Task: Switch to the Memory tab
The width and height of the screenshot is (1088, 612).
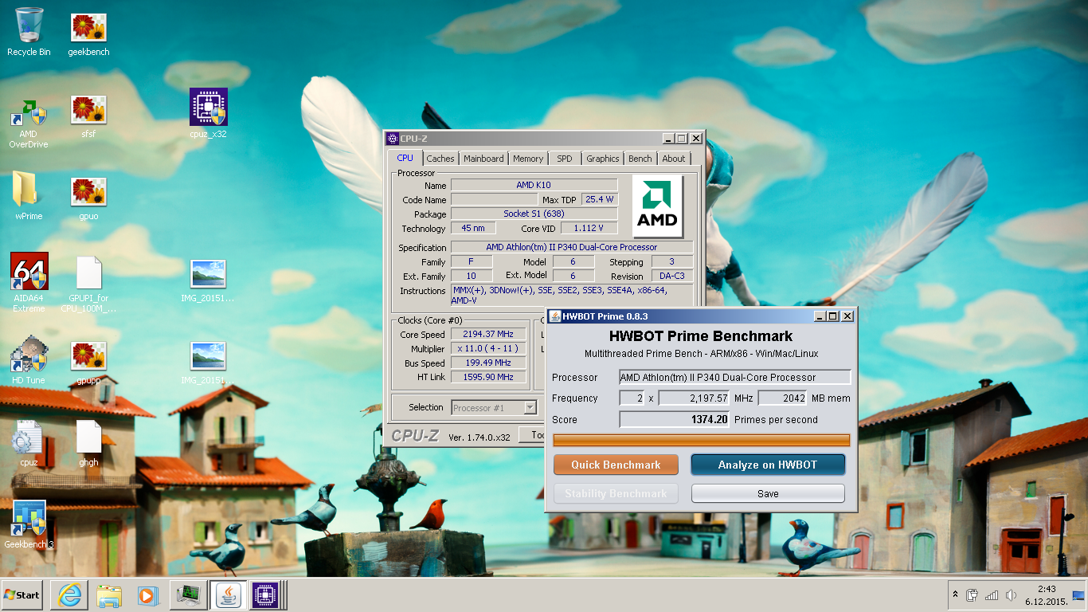Action: (528, 159)
